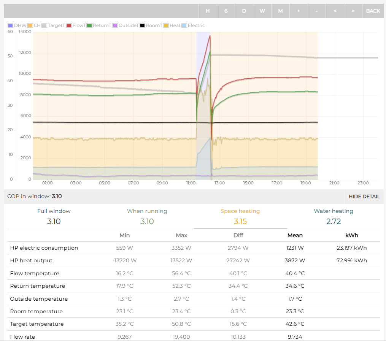Pan left with the < arrow
Viewport: 386px width, 341px height.
tap(335, 11)
